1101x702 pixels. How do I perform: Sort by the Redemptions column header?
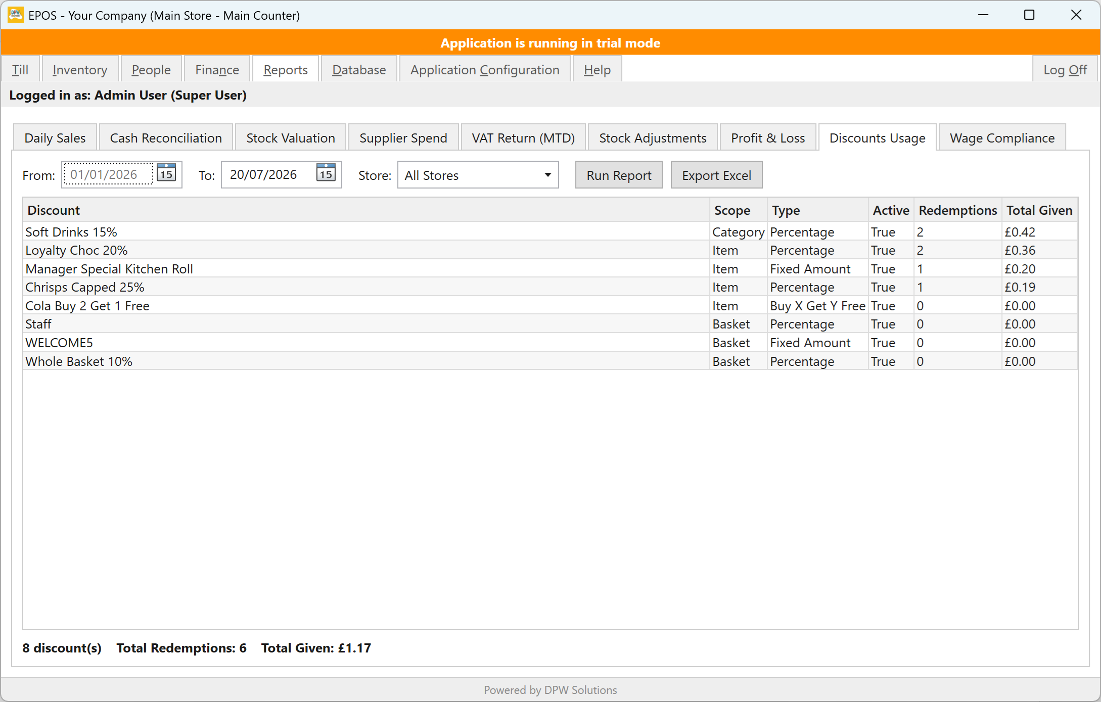(957, 210)
